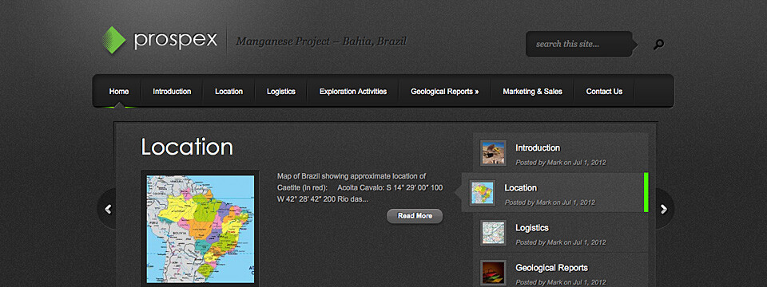Open the Introduction post thumbnail
Screen dimensions: 767x287
click(493, 153)
